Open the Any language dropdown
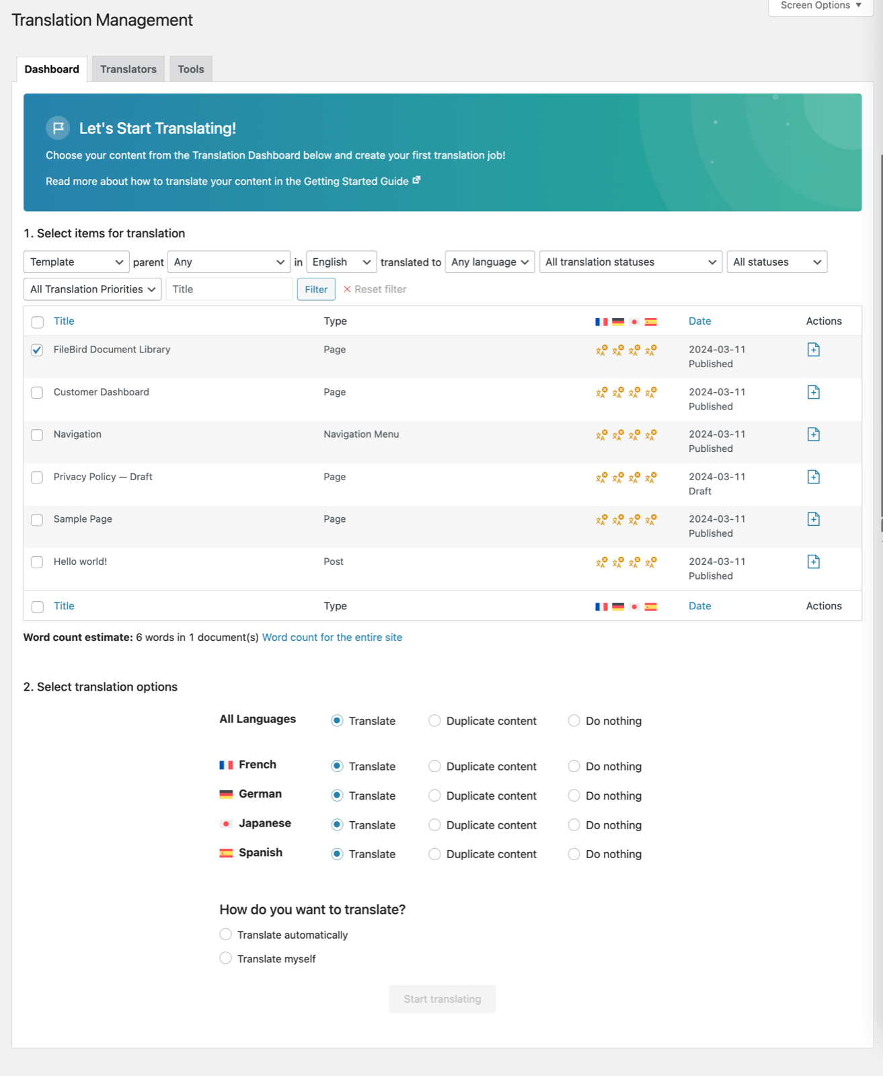 pyautogui.click(x=490, y=262)
